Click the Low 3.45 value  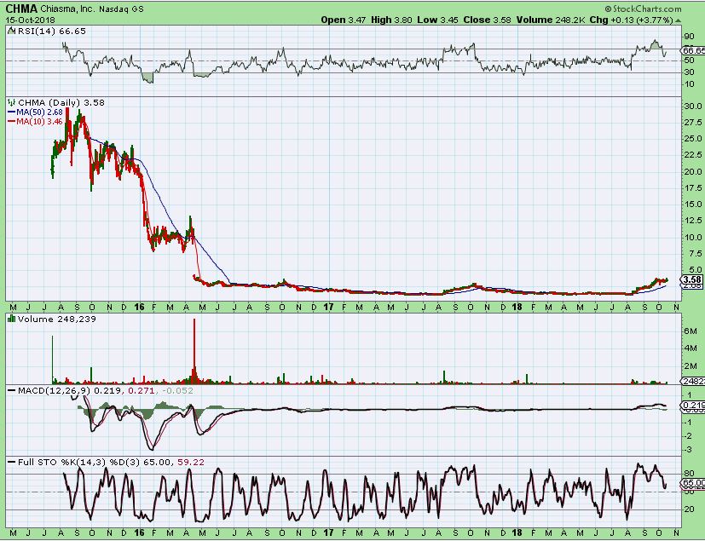tap(438, 20)
